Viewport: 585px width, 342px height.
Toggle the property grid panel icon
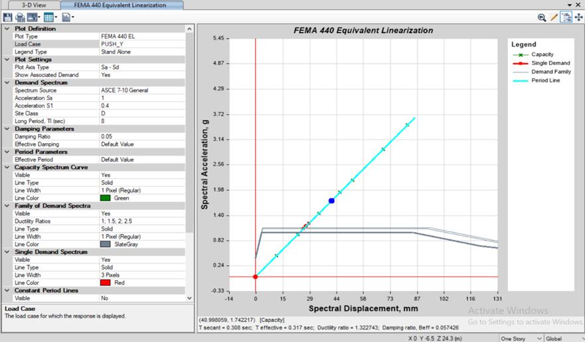(566, 17)
